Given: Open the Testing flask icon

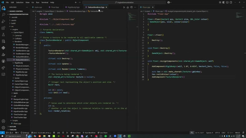Looking at the screenshot, I should (x=3, y=35).
